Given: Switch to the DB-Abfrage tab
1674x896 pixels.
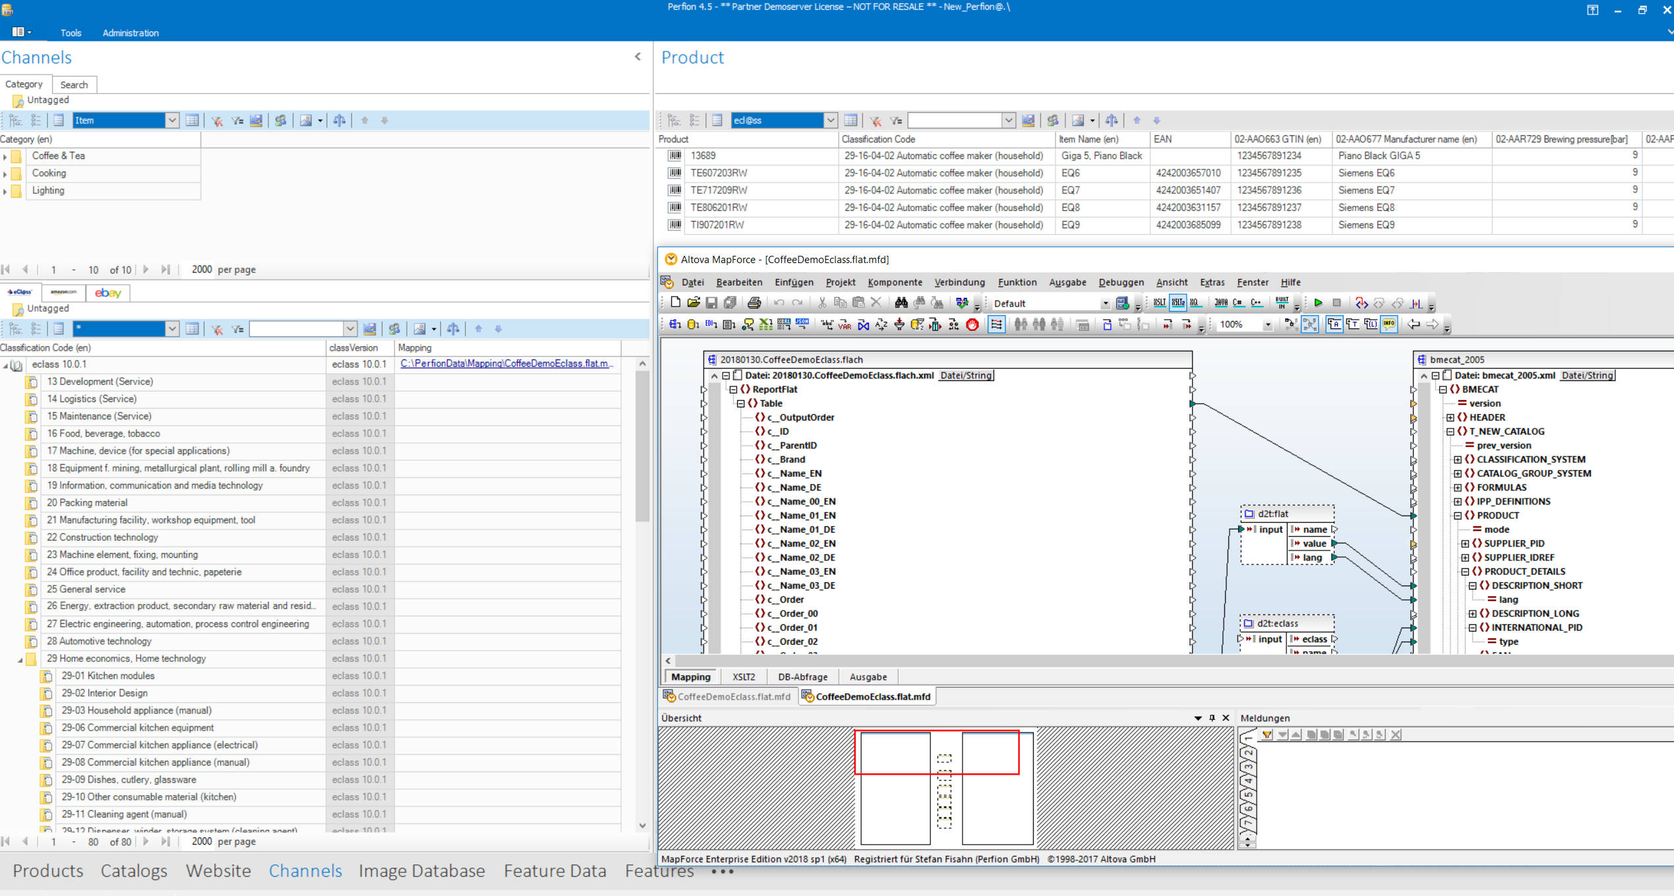Looking at the screenshot, I should pyautogui.click(x=802, y=676).
